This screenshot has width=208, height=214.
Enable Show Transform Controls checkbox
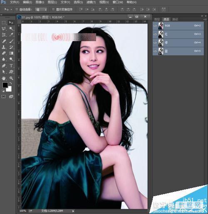click(x=53, y=10)
